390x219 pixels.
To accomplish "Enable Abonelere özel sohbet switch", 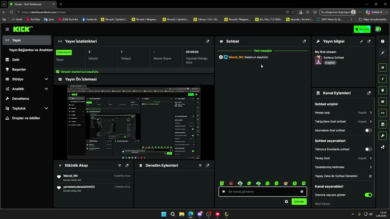I will click(368, 130).
